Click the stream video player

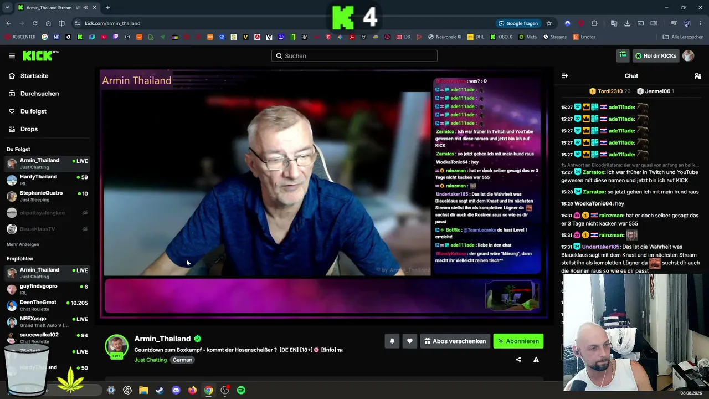tap(323, 194)
